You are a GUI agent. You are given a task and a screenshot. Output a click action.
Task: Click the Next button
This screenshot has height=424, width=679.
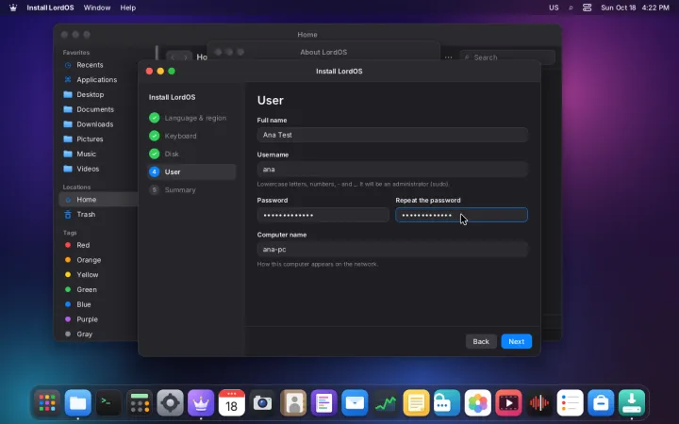pyautogui.click(x=516, y=341)
